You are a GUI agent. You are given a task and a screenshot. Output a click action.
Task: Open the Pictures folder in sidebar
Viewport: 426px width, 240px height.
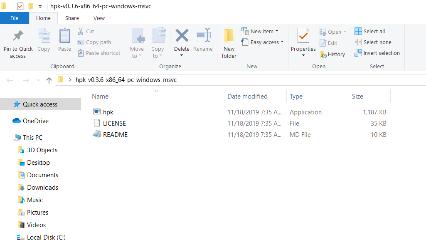tap(37, 213)
